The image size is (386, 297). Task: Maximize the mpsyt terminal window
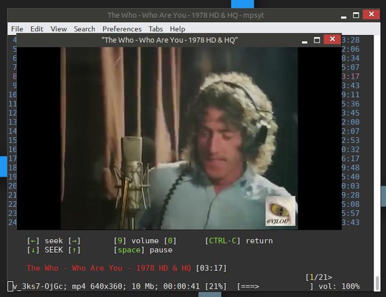pos(356,15)
